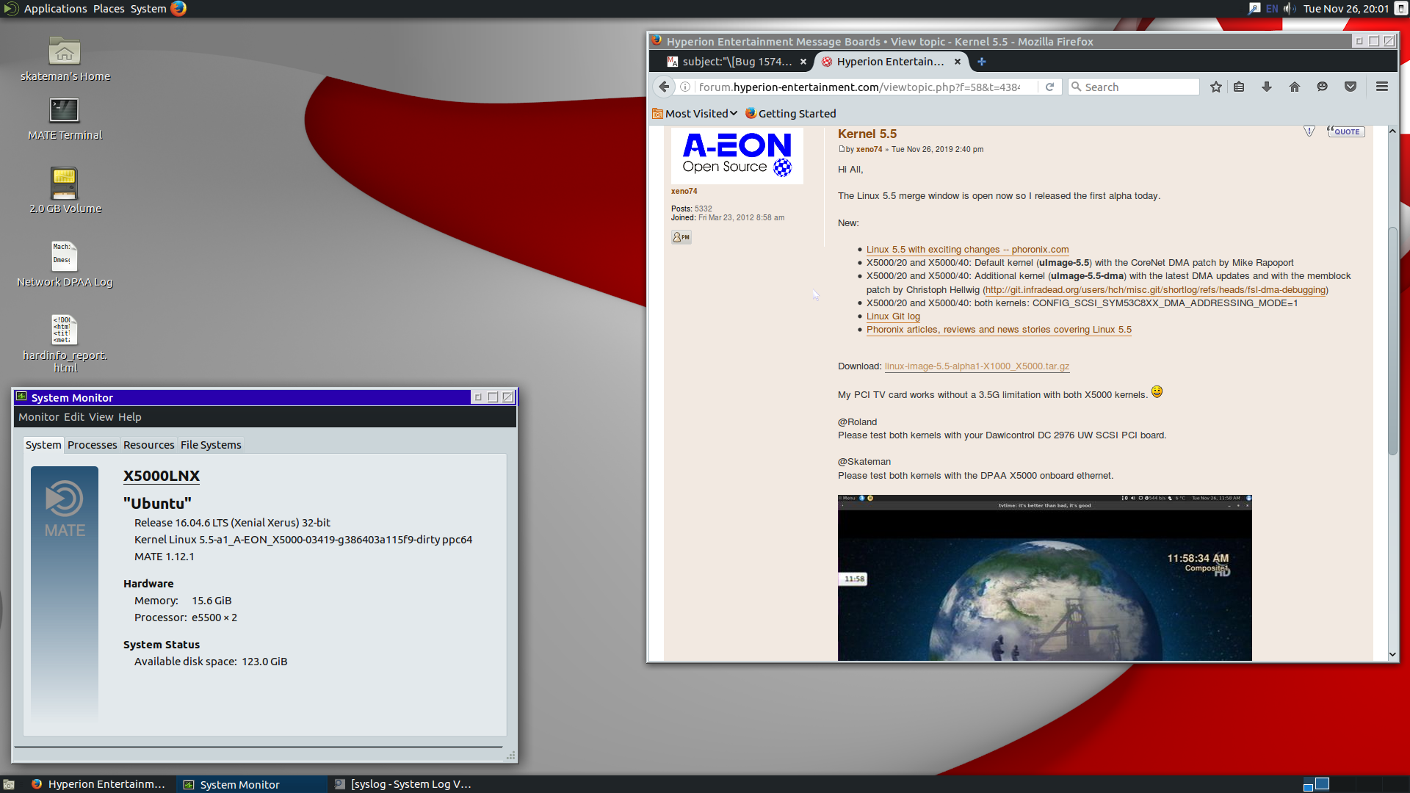Close the Hyperion Entertainment tab

(x=958, y=62)
